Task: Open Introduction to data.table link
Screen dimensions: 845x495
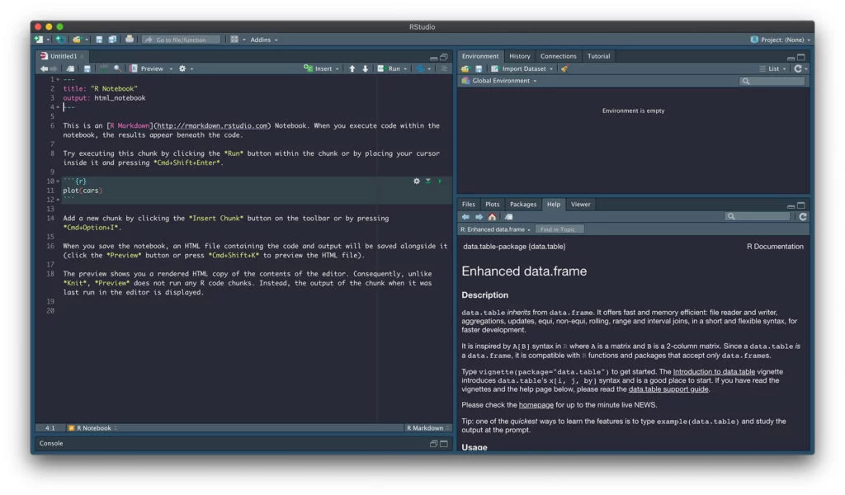Action: coord(714,371)
